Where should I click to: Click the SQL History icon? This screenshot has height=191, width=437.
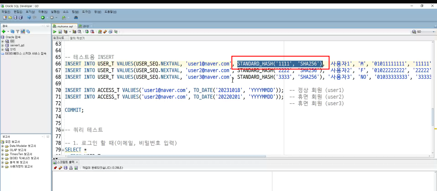[x=110, y=32]
